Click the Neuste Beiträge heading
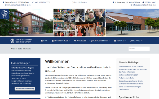Image resolution: width=159 pixels, height=99 pixels. tap(129, 62)
